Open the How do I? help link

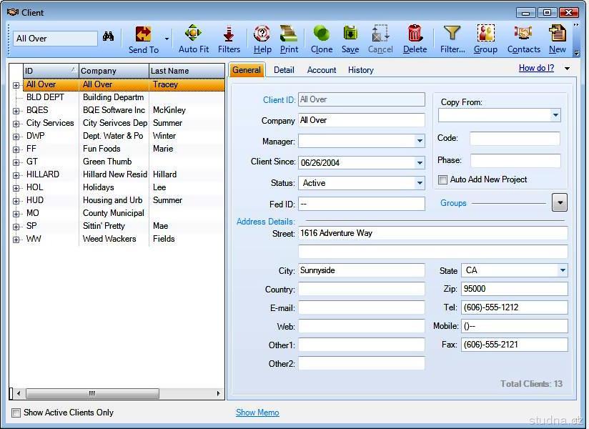coord(536,69)
